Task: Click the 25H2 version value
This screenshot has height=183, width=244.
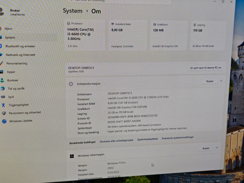Action: click(110, 168)
